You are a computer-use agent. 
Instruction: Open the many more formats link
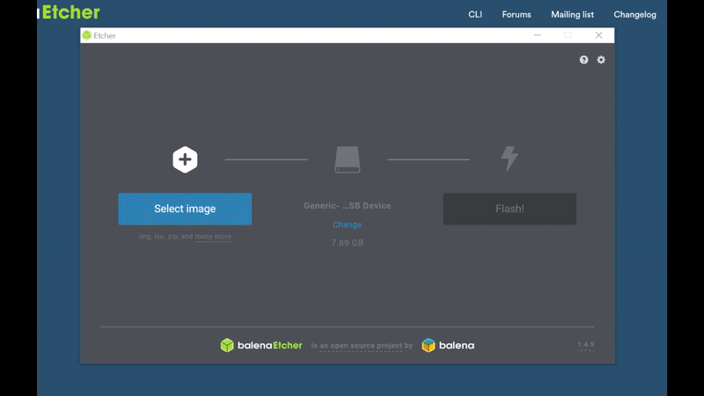pyautogui.click(x=213, y=237)
